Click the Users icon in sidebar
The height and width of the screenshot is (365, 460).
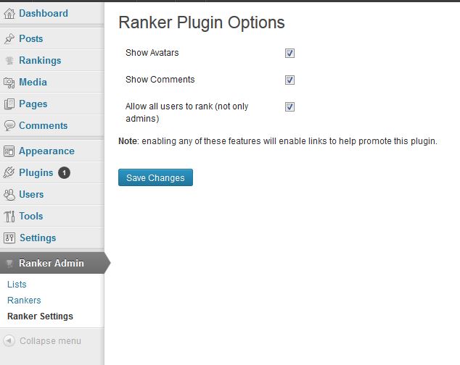(x=9, y=195)
